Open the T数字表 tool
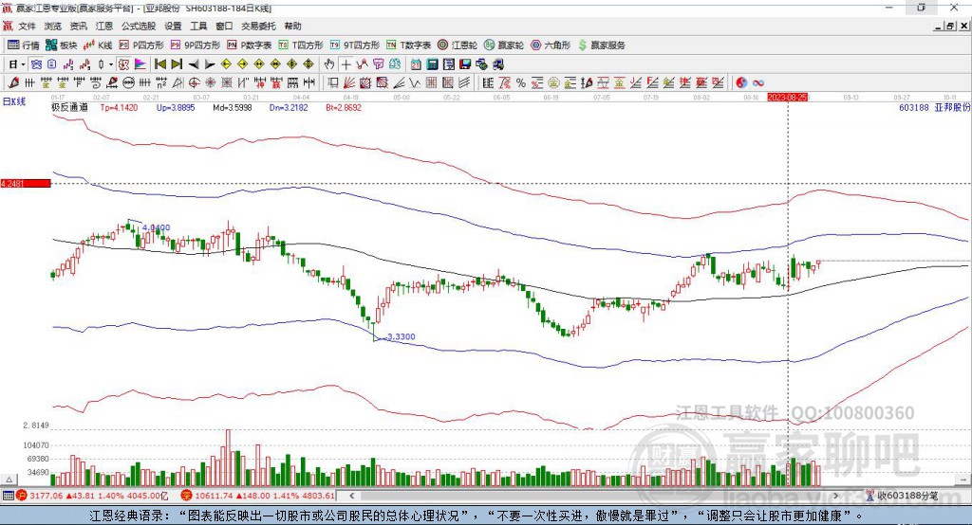972x525 pixels. [408, 45]
